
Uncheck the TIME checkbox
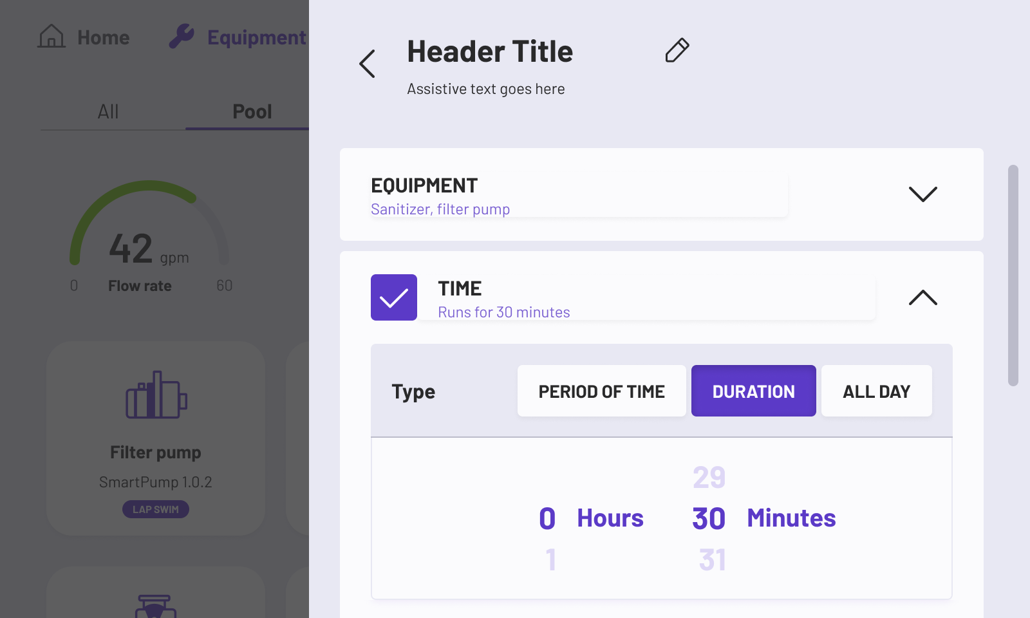tap(394, 297)
